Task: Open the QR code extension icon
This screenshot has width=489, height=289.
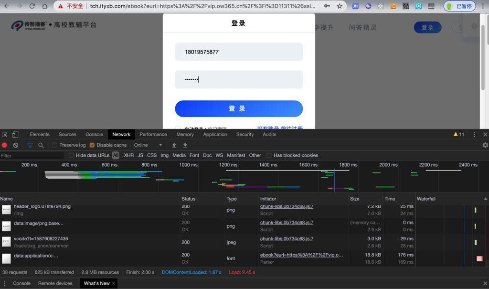Action: point(406,6)
